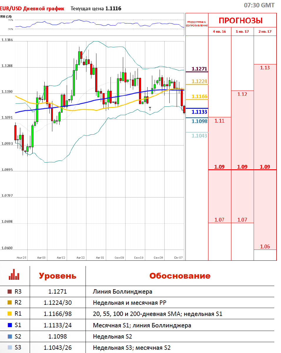Click the R2 level color square
The image size is (281, 353).
(9, 302)
